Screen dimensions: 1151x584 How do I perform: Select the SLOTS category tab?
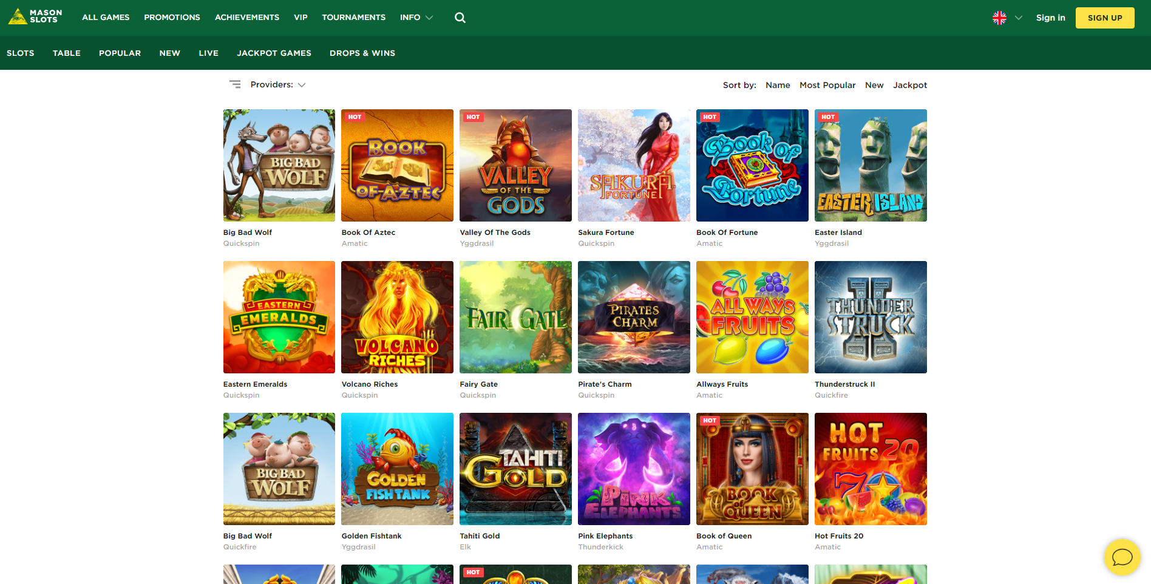(21, 53)
